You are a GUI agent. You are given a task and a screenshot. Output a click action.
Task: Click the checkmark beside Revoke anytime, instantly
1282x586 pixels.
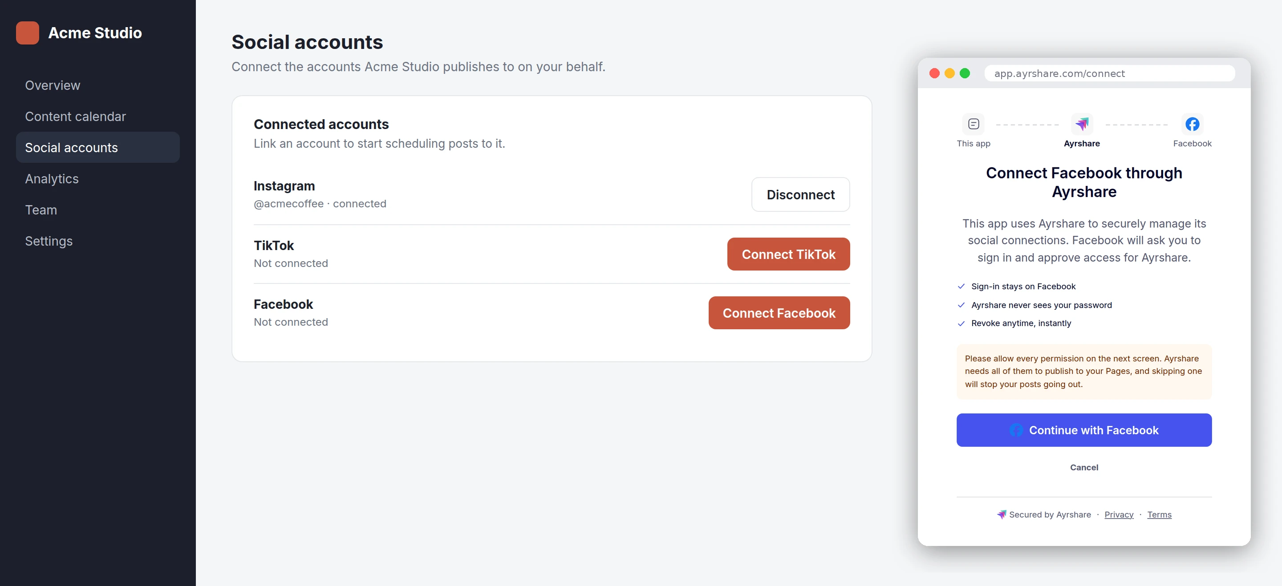[x=961, y=323]
